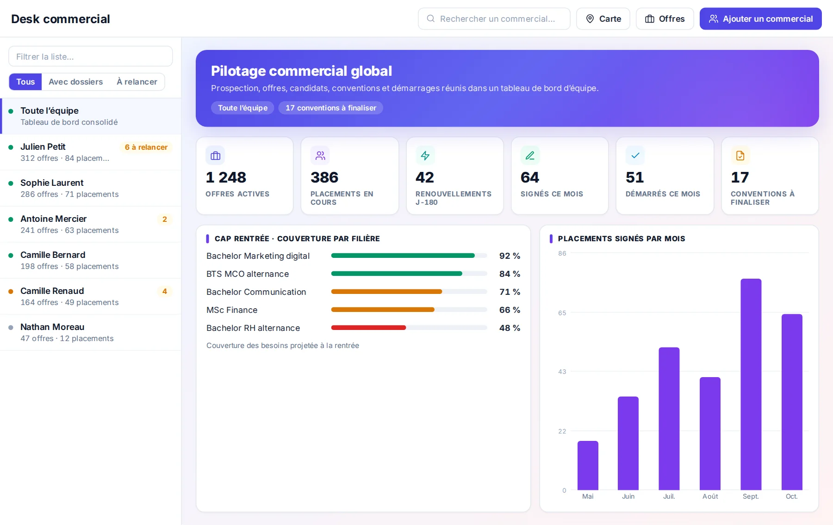This screenshot has height=525, width=833.
Task: Select the Tous filter tab
Action: (25, 82)
